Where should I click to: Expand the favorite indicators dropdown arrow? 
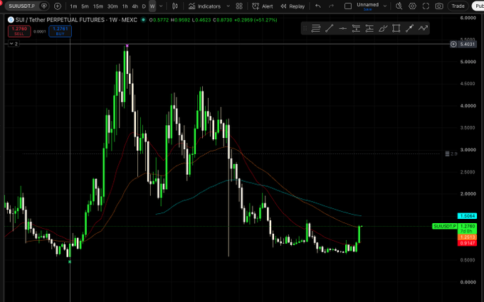[228, 6]
